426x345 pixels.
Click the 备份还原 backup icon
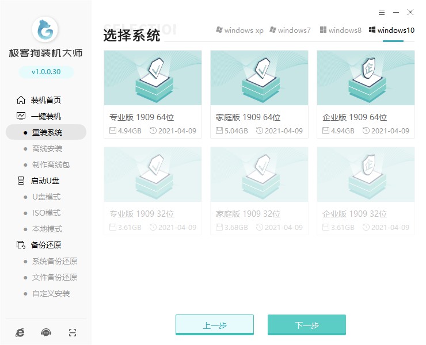pos(21,245)
